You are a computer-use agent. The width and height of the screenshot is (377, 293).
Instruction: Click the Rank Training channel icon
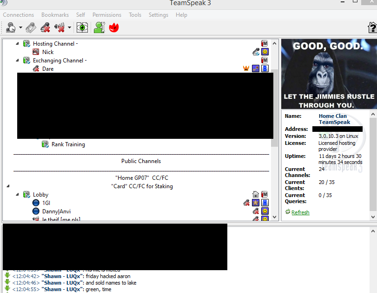coord(45,144)
